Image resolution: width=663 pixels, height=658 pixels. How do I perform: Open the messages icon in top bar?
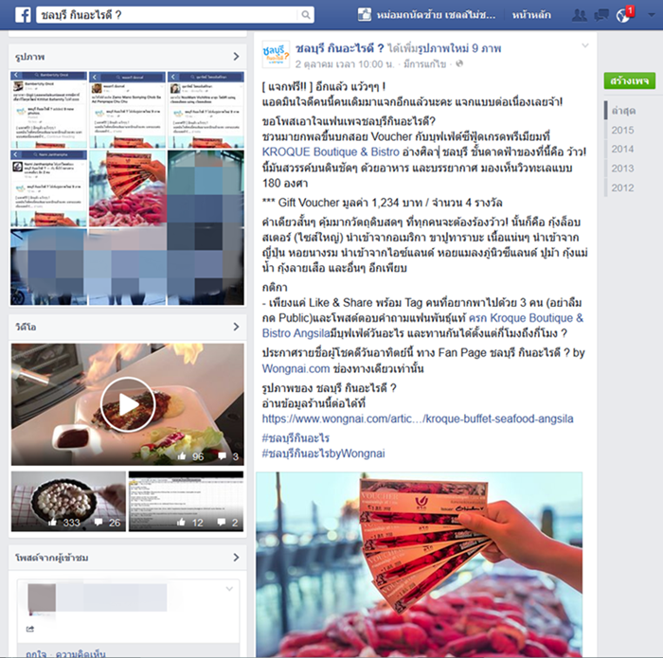601,15
